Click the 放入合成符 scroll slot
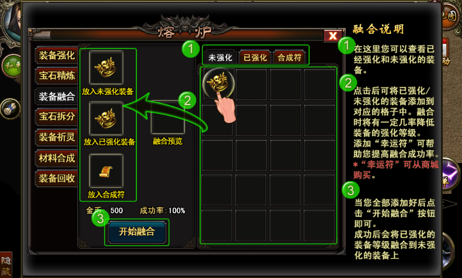Image resolution: width=462 pixels, height=278 pixels. click(x=107, y=171)
